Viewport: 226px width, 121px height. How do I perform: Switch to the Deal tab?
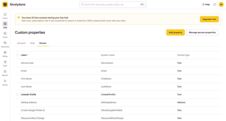(x=32, y=43)
